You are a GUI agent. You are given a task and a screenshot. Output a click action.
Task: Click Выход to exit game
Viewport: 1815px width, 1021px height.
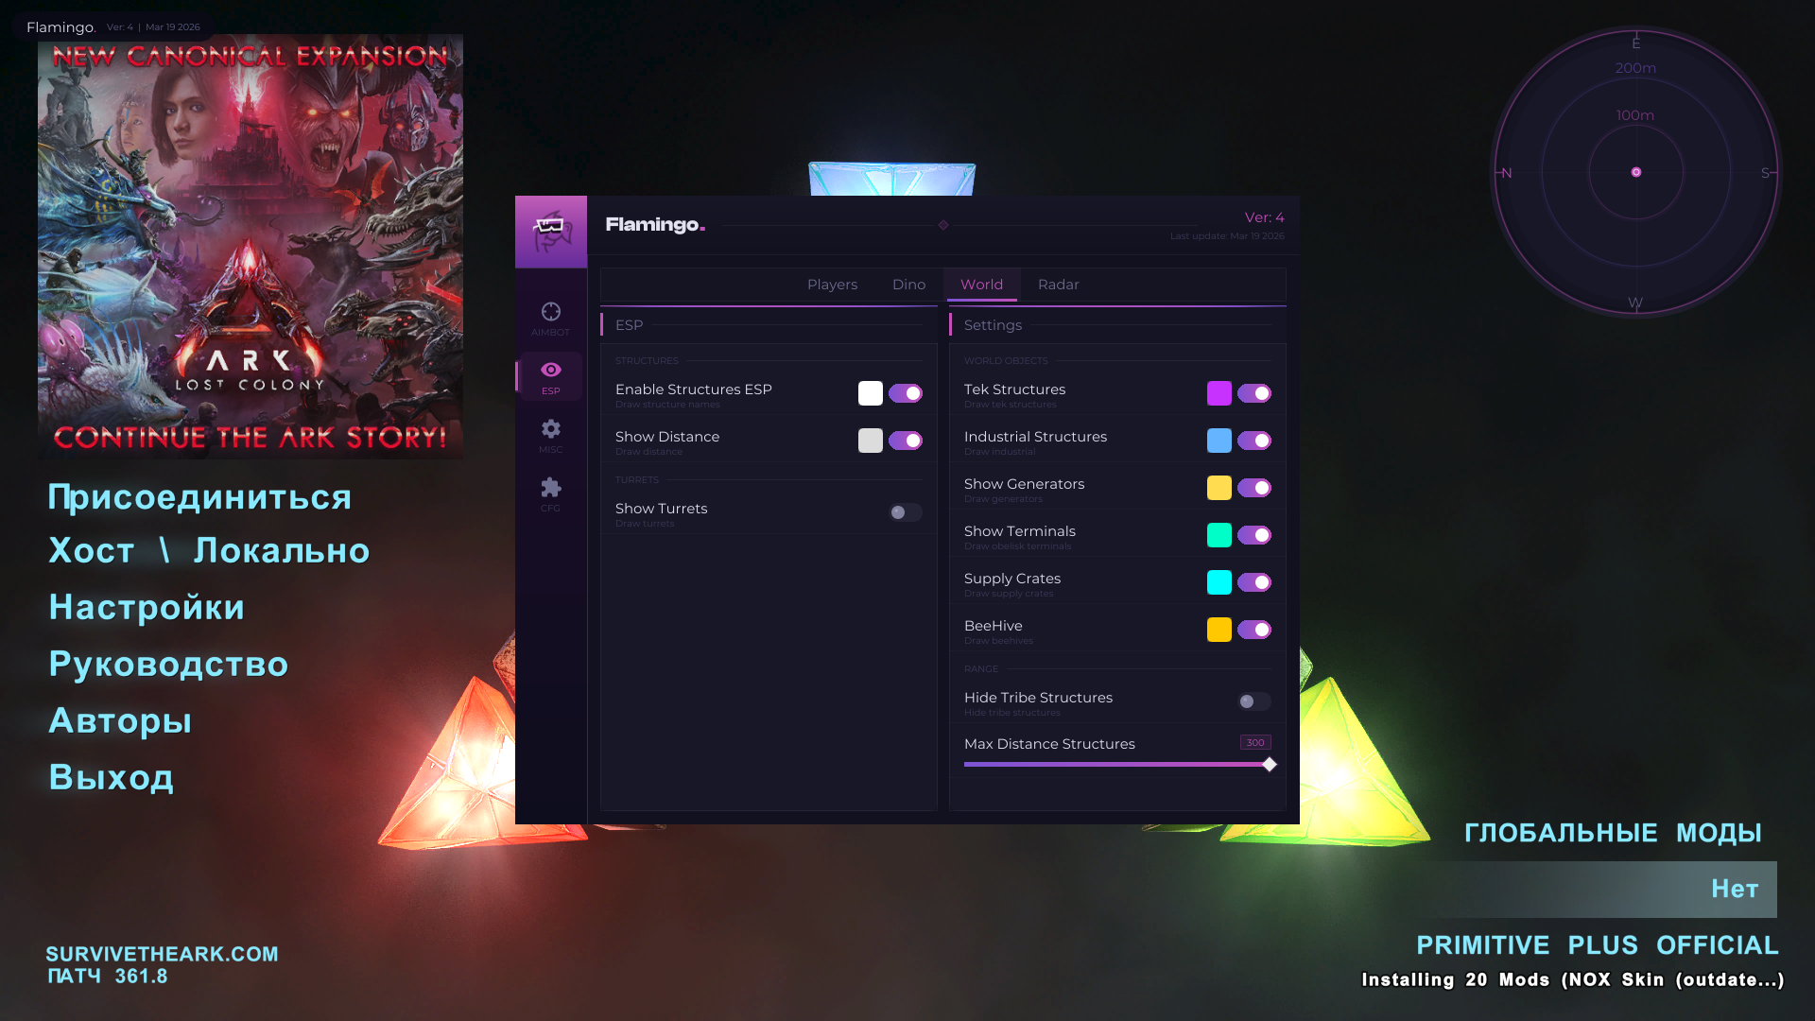coord(111,778)
